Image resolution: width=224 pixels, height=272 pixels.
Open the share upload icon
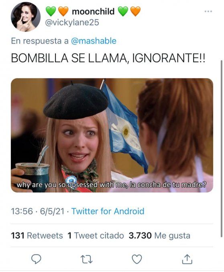(187, 259)
